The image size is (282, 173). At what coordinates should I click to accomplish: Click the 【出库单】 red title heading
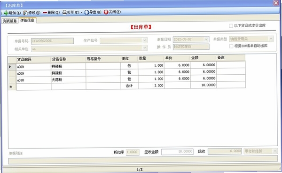point(141,27)
